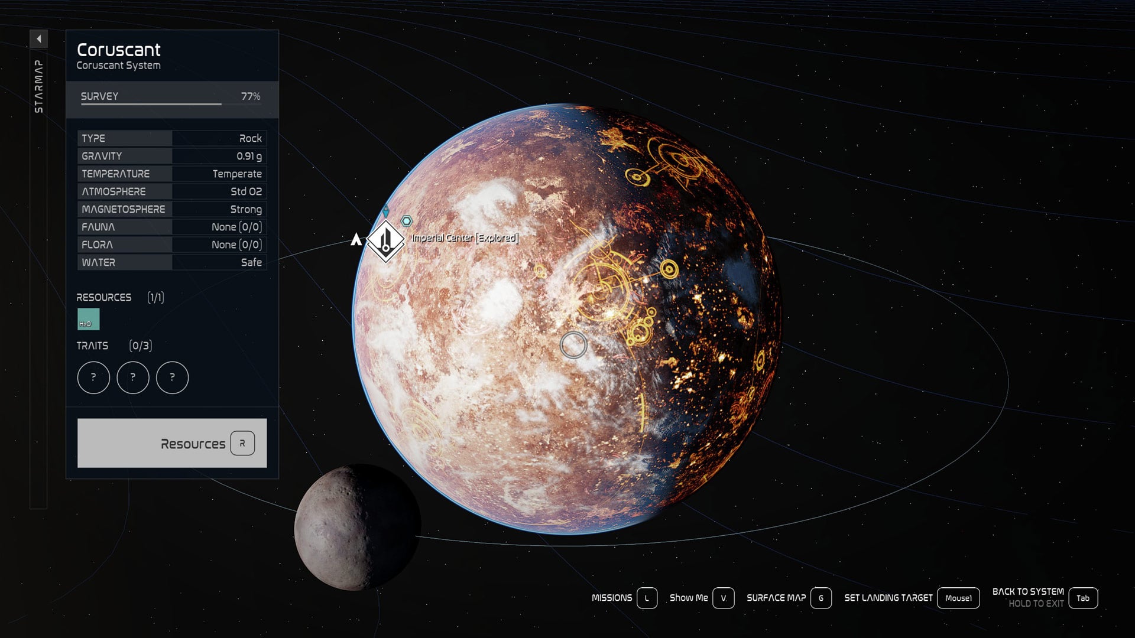Click the first unknown trait icon
This screenshot has width=1135, height=638.
point(93,377)
